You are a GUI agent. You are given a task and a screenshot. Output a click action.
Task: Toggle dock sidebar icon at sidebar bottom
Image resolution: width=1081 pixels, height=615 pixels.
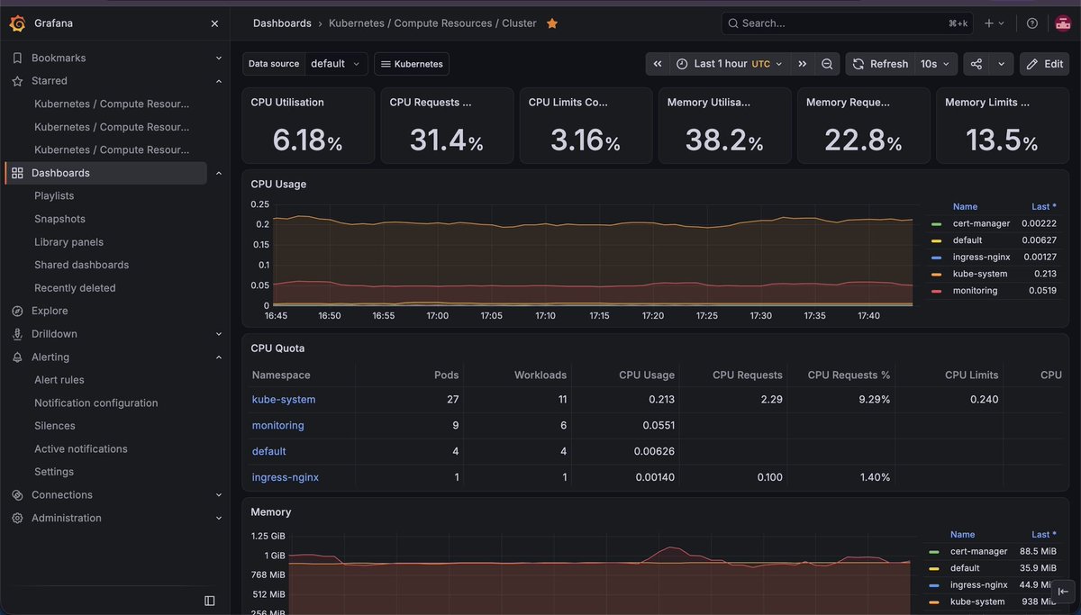point(210,601)
